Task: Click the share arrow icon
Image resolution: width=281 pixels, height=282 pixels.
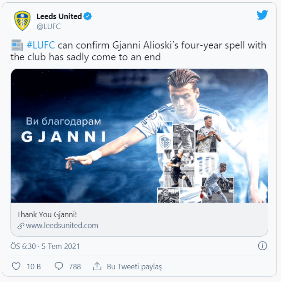Action: [x=96, y=266]
